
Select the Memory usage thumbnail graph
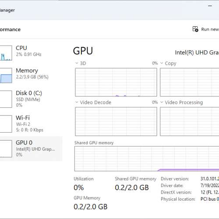(6, 75)
